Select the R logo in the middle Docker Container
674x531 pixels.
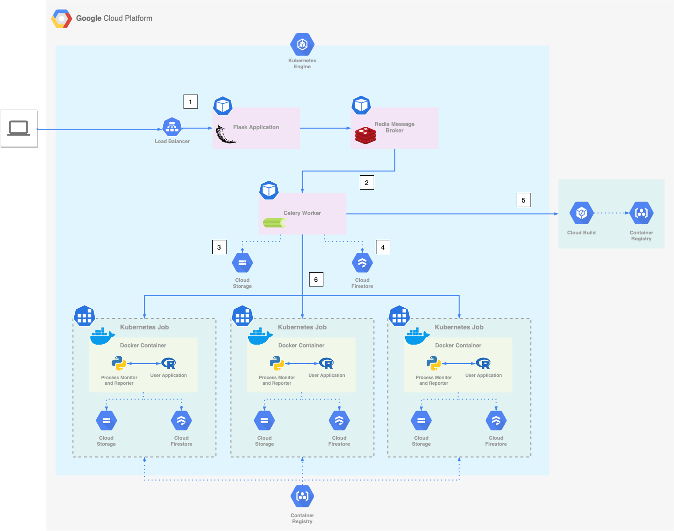tap(327, 364)
